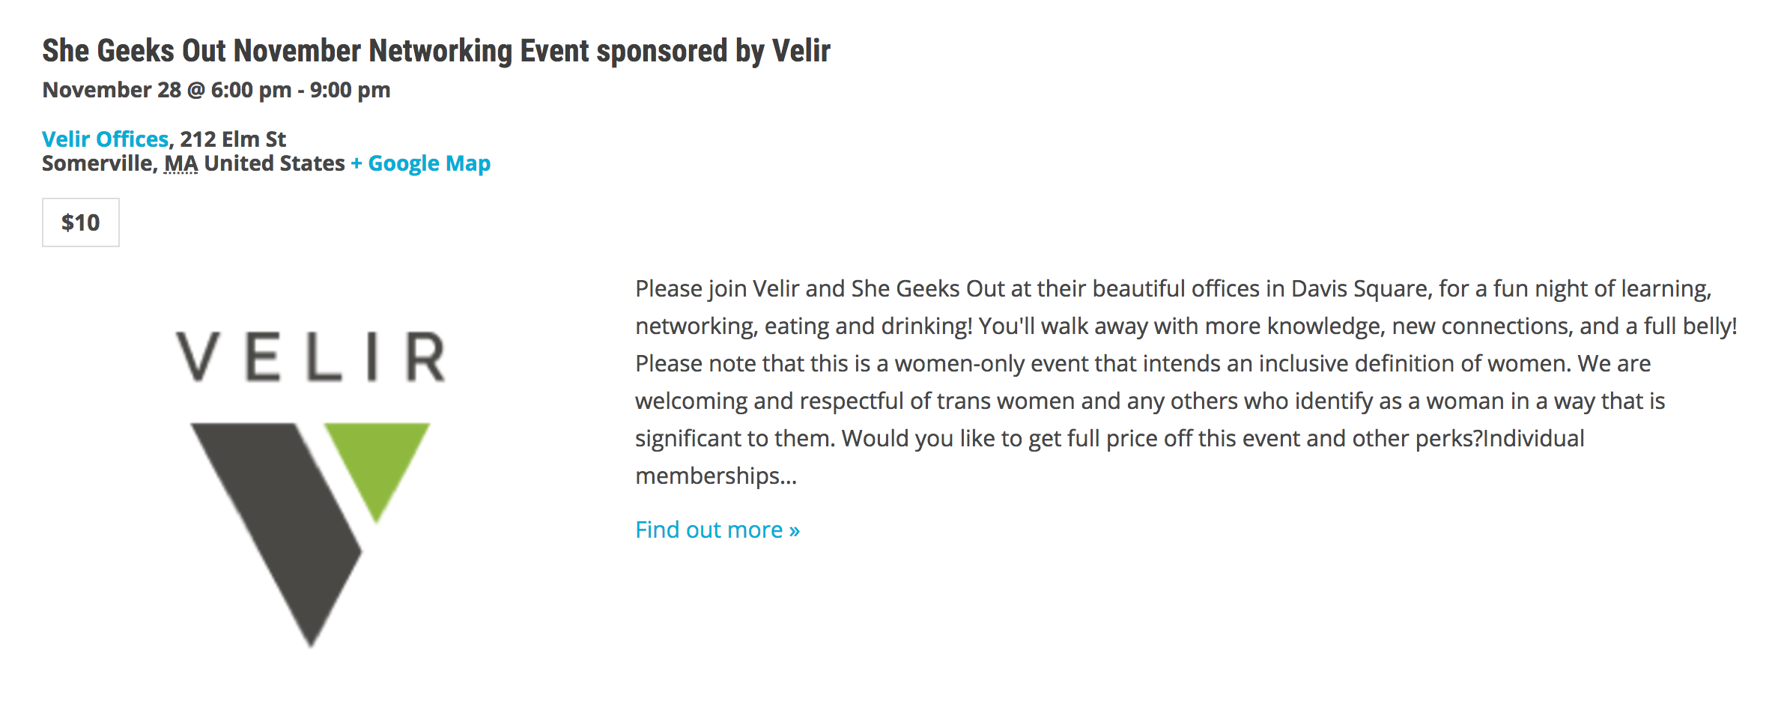
Task: Click the plus sign before Google Map
Action: [357, 163]
